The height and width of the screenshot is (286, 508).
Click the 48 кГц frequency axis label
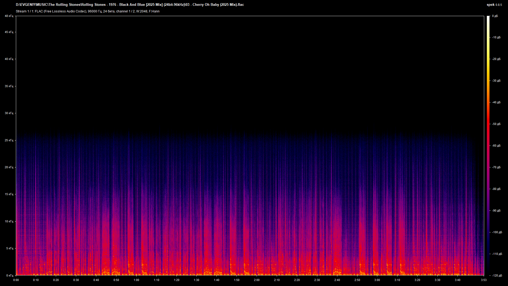pyautogui.click(x=9, y=16)
